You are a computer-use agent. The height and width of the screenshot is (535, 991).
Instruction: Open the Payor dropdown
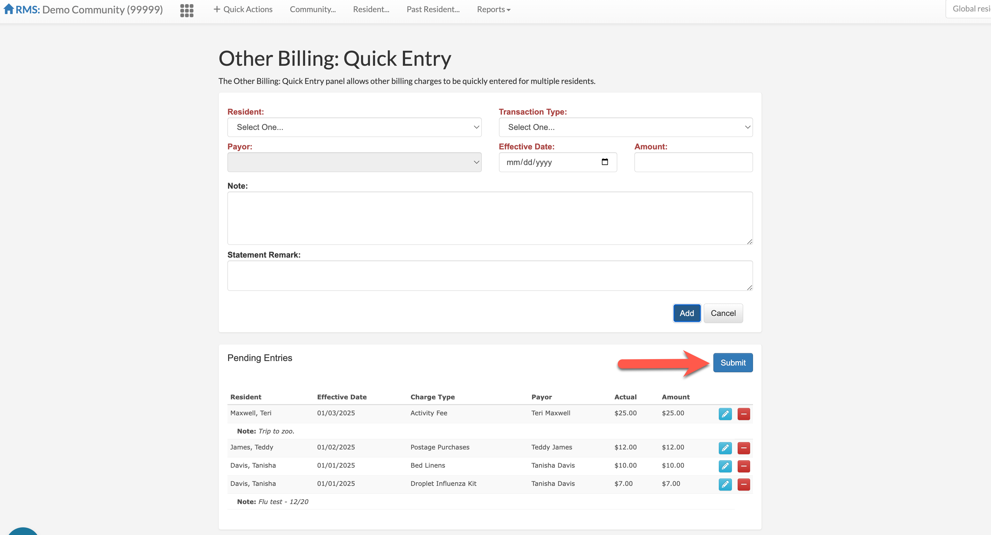pyautogui.click(x=354, y=162)
